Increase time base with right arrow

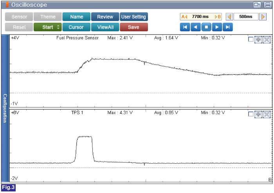click(263, 17)
